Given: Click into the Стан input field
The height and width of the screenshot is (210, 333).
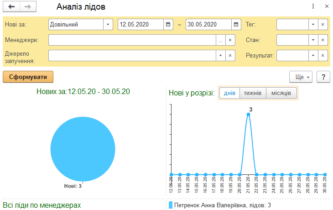Looking at the screenshot, I should [x=293, y=40].
